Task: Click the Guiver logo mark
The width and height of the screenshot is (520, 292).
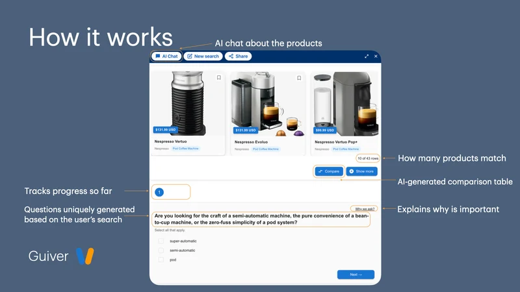Action: (85, 256)
